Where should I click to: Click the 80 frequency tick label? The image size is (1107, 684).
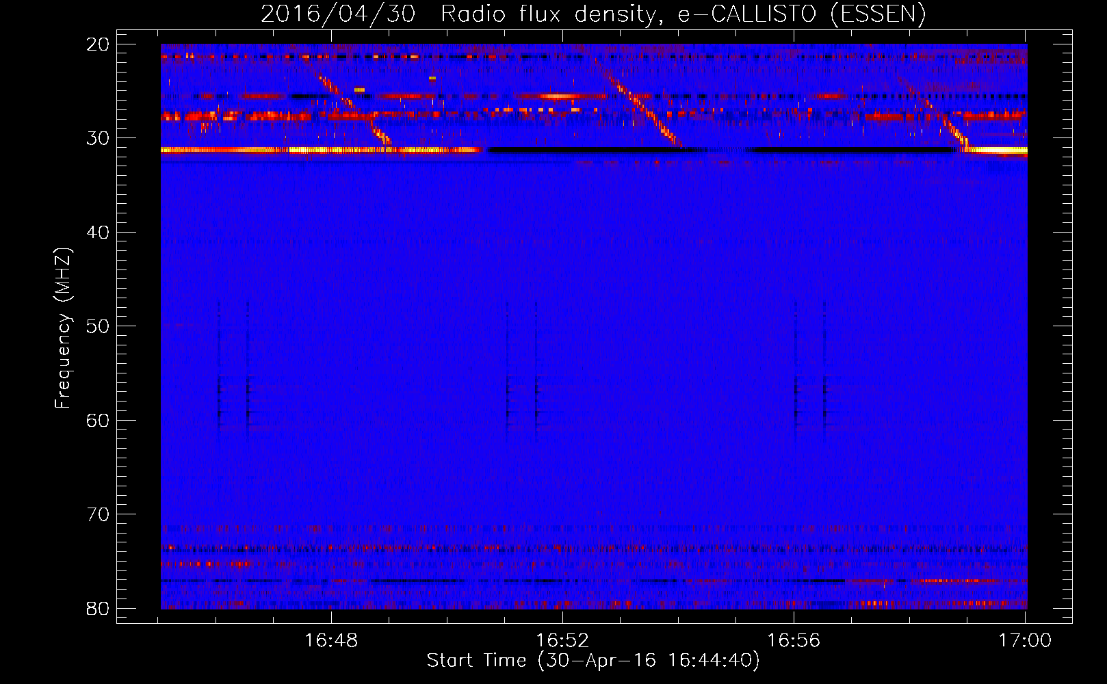pos(99,608)
